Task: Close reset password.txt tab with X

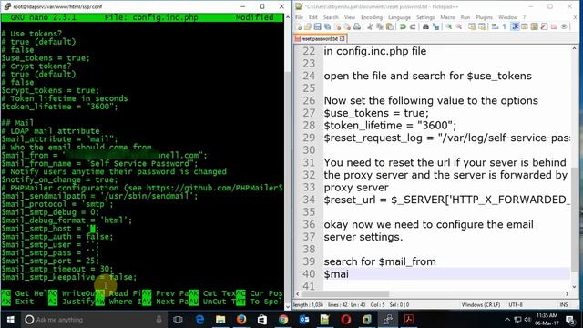Action: 343,38
